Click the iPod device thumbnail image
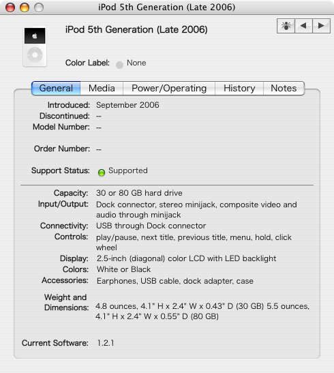Viewport: 334px width, 373px height. [35, 47]
